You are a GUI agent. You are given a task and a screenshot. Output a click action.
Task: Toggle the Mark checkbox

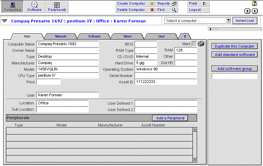[x=194, y=44]
